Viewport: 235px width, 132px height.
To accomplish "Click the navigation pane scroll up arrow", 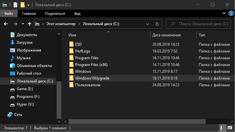I will tap(59, 34).
